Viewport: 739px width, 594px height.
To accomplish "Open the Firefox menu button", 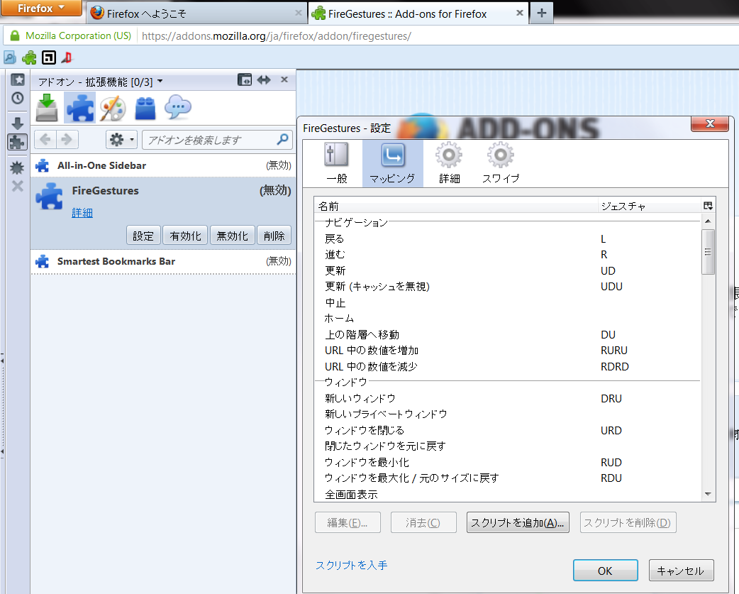I will [40, 8].
